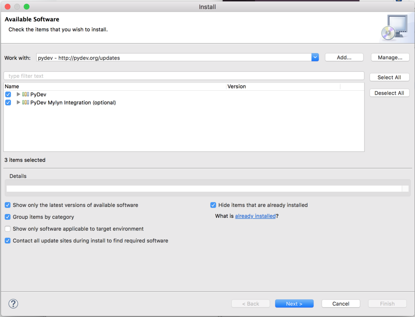Click the PyDev Mylyn Integration category icon

tap(26, 102)
